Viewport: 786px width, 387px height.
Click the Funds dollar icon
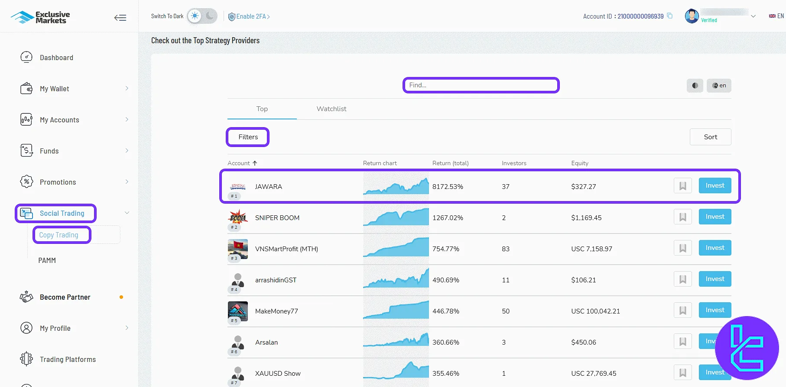(x=26, y=151)
